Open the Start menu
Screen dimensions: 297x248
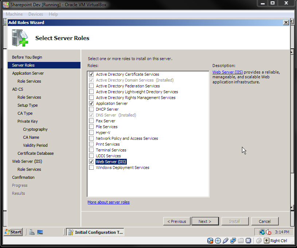click(13, 232)
